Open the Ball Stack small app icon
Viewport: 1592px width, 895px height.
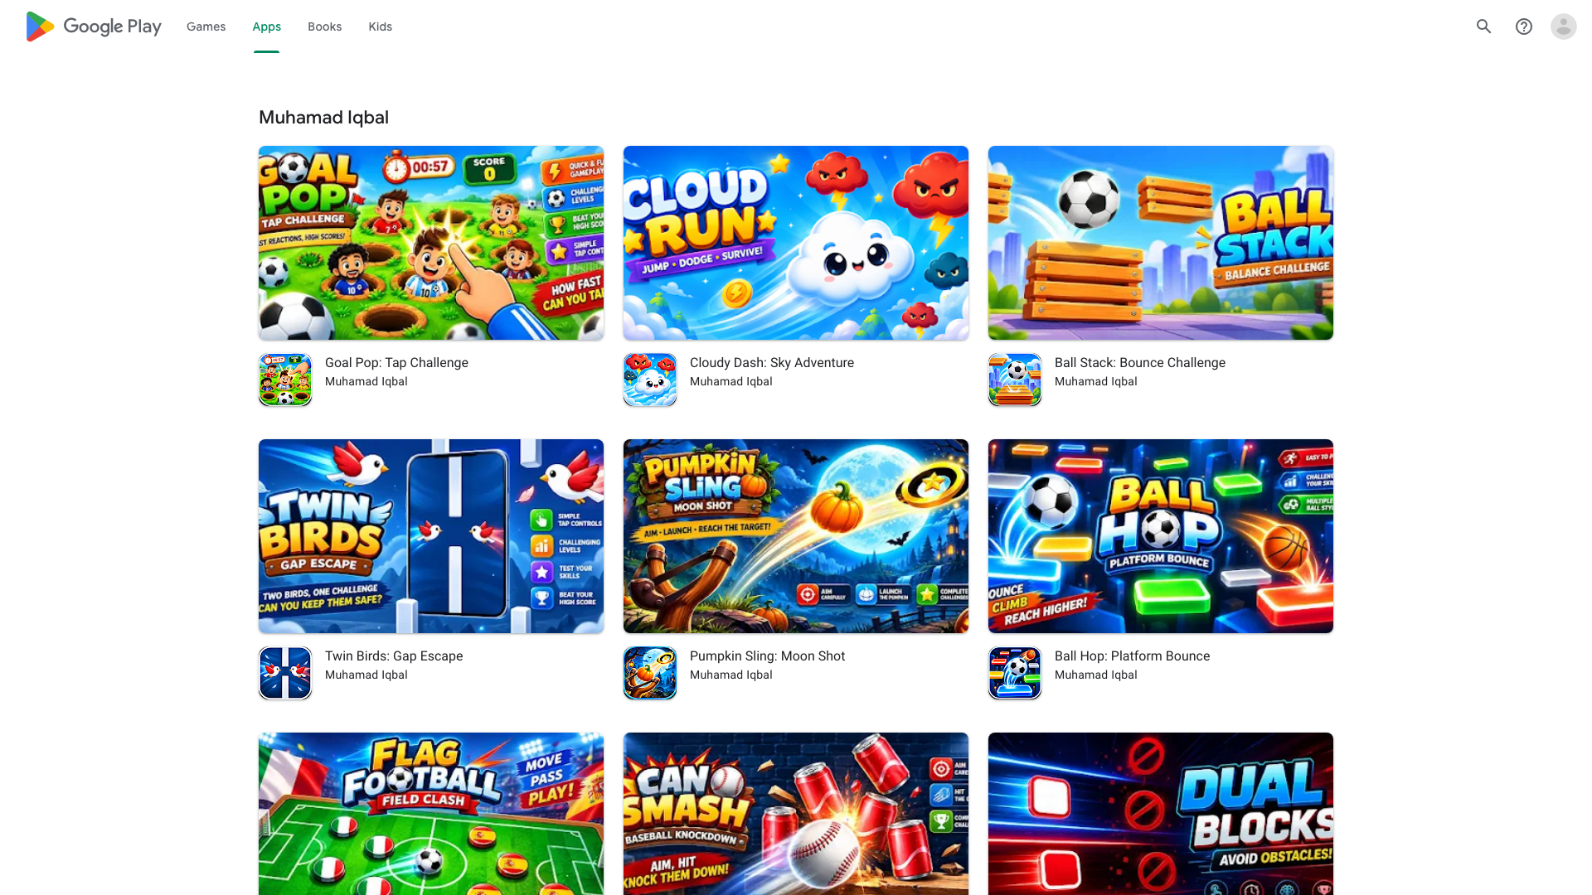tap(1015, 380)
